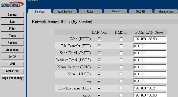Open the Anti-Virus section
The width and height of the screenshot is (178, 97).
tap(12, 71)
